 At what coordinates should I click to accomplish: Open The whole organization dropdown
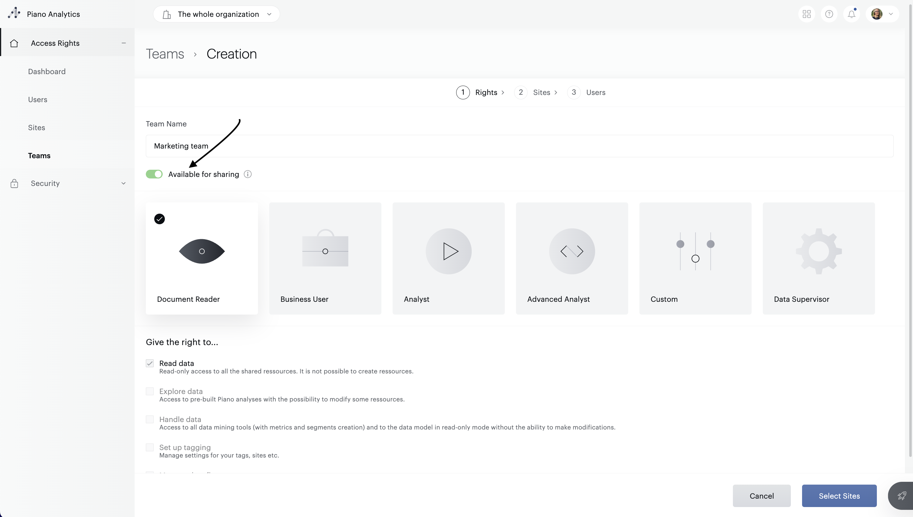pyautogui.click(x=216, y=14)
